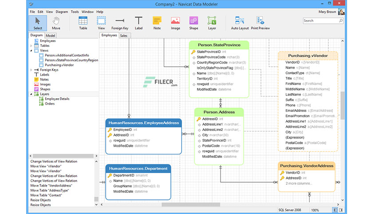
Task: Insert a Note with toolbar
Action: (x=157, y=23)
